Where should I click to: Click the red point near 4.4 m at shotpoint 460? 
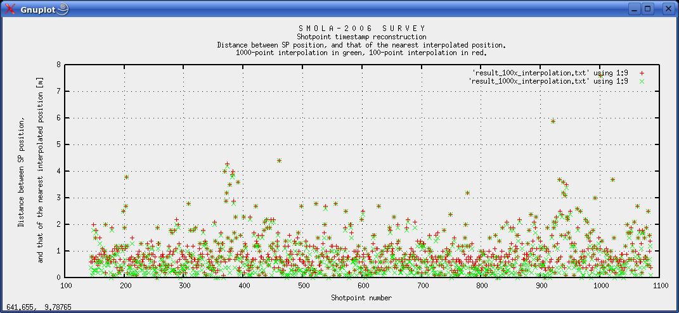click(279, 161)
